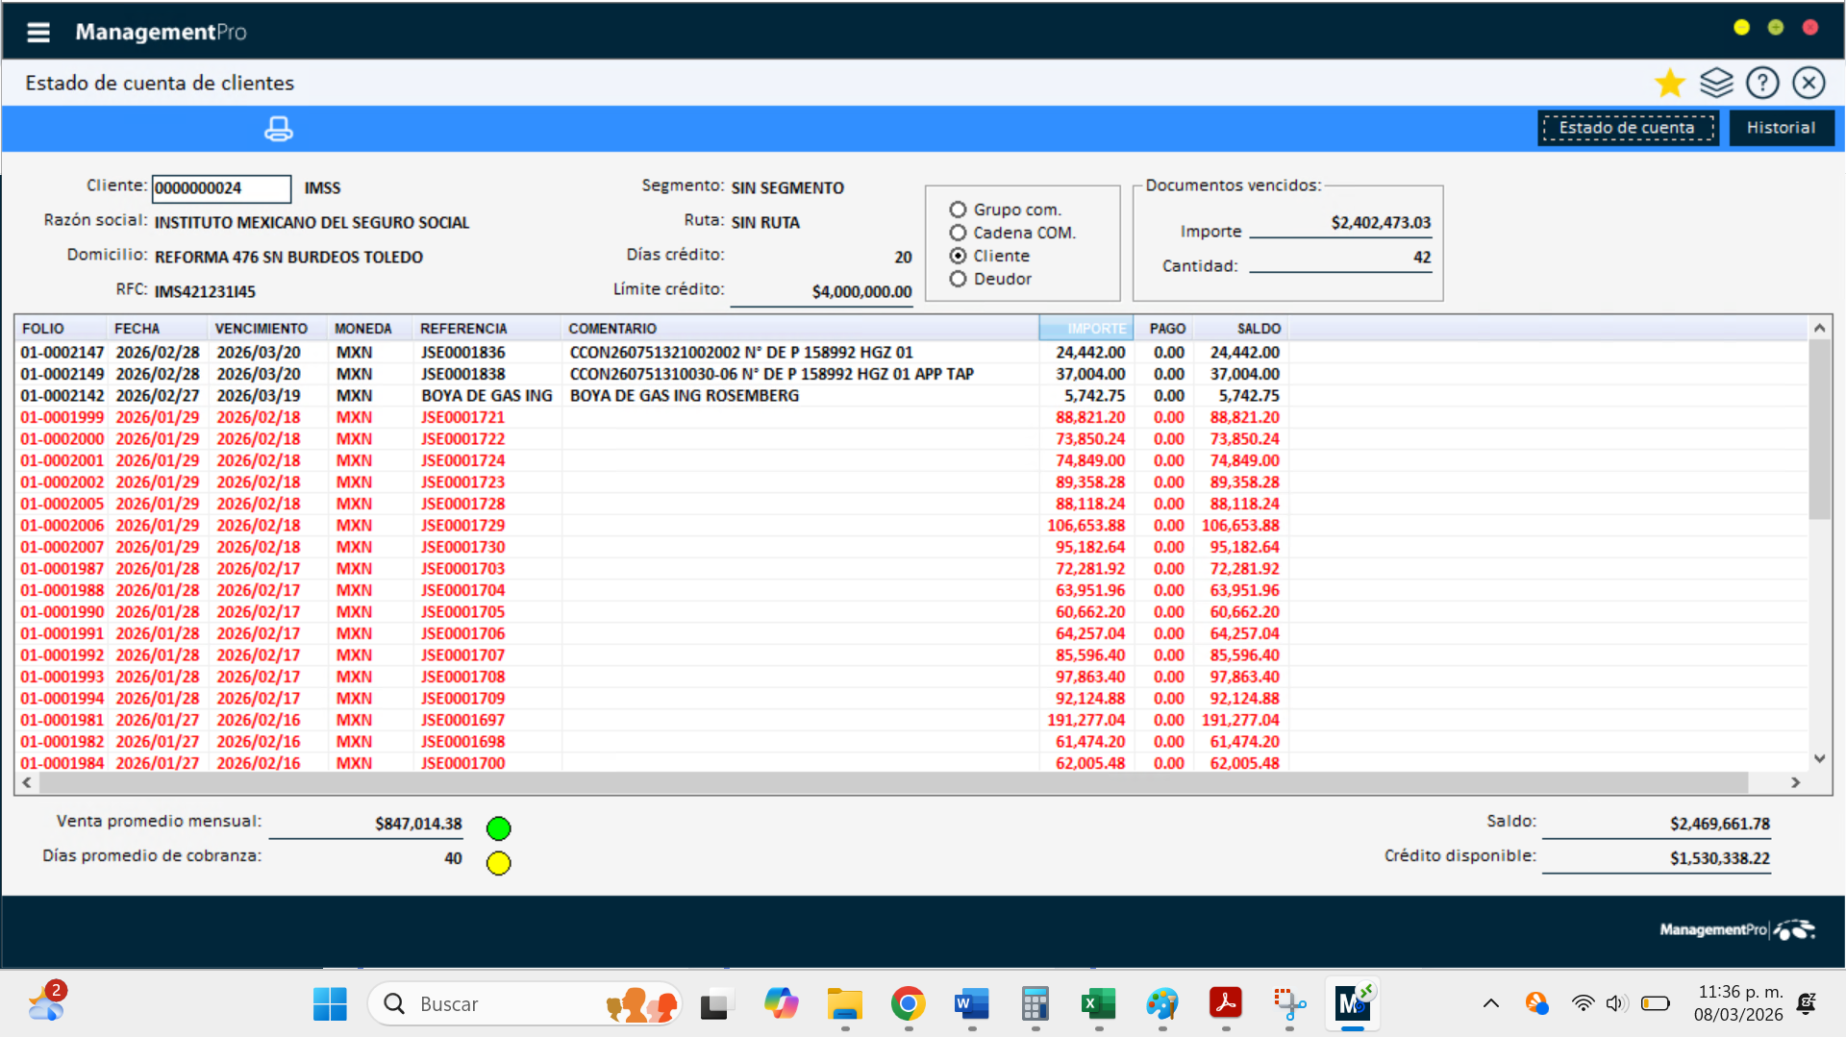Click the green monthly sales indicator

pos(498,828)
